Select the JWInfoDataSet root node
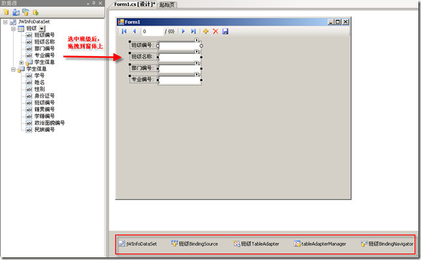421x260 pixels. click(34, 22)
